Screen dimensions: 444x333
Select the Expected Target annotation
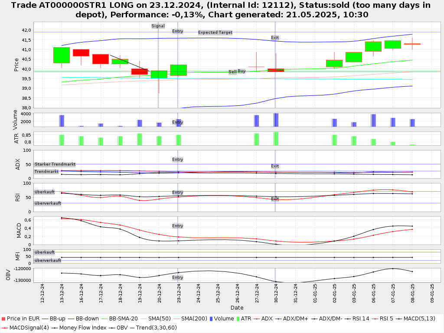click(x=215, y=33)
